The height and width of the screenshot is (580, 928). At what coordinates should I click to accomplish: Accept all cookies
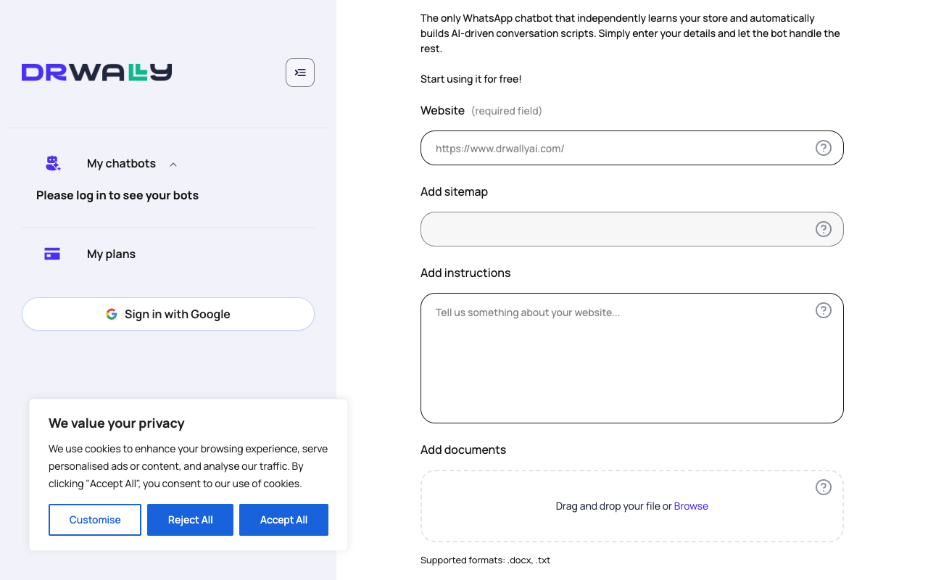(283, 520)
